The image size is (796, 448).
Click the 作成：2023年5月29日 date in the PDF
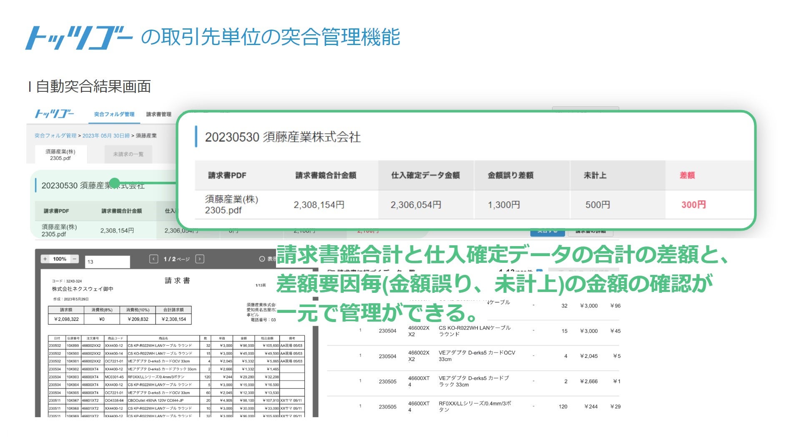coord(71,300)
